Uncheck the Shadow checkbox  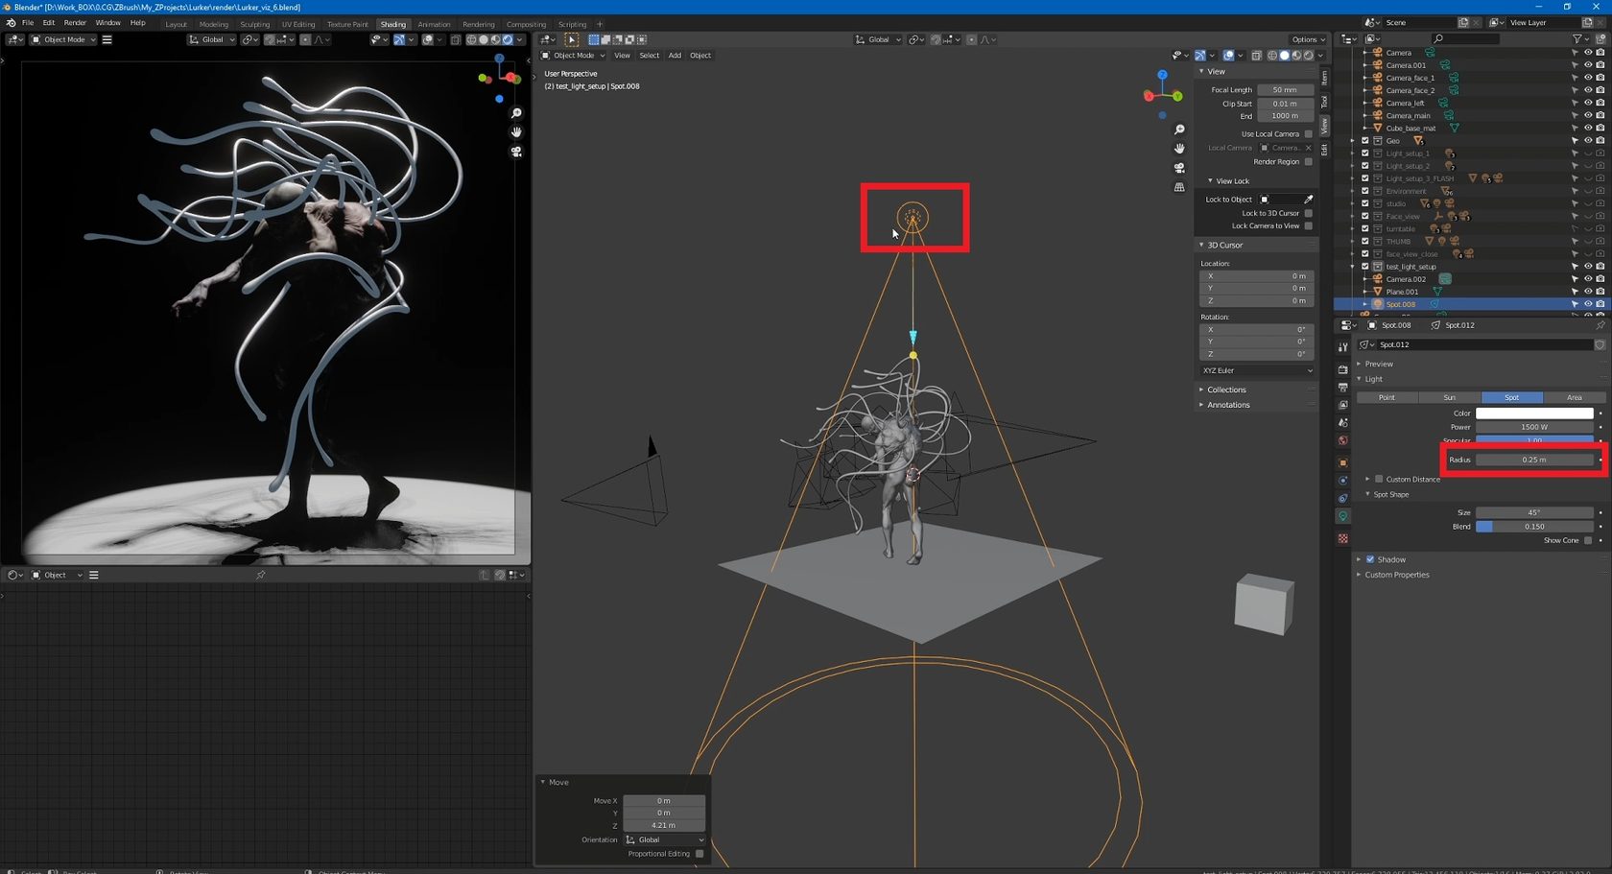(1370, 559)
